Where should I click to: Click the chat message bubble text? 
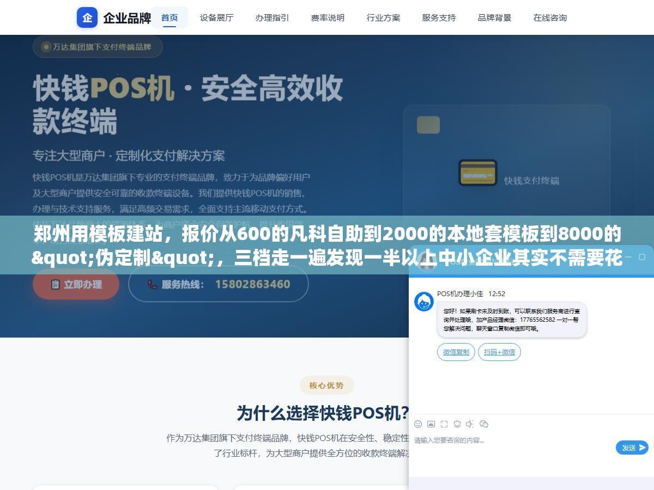point(512,320)
